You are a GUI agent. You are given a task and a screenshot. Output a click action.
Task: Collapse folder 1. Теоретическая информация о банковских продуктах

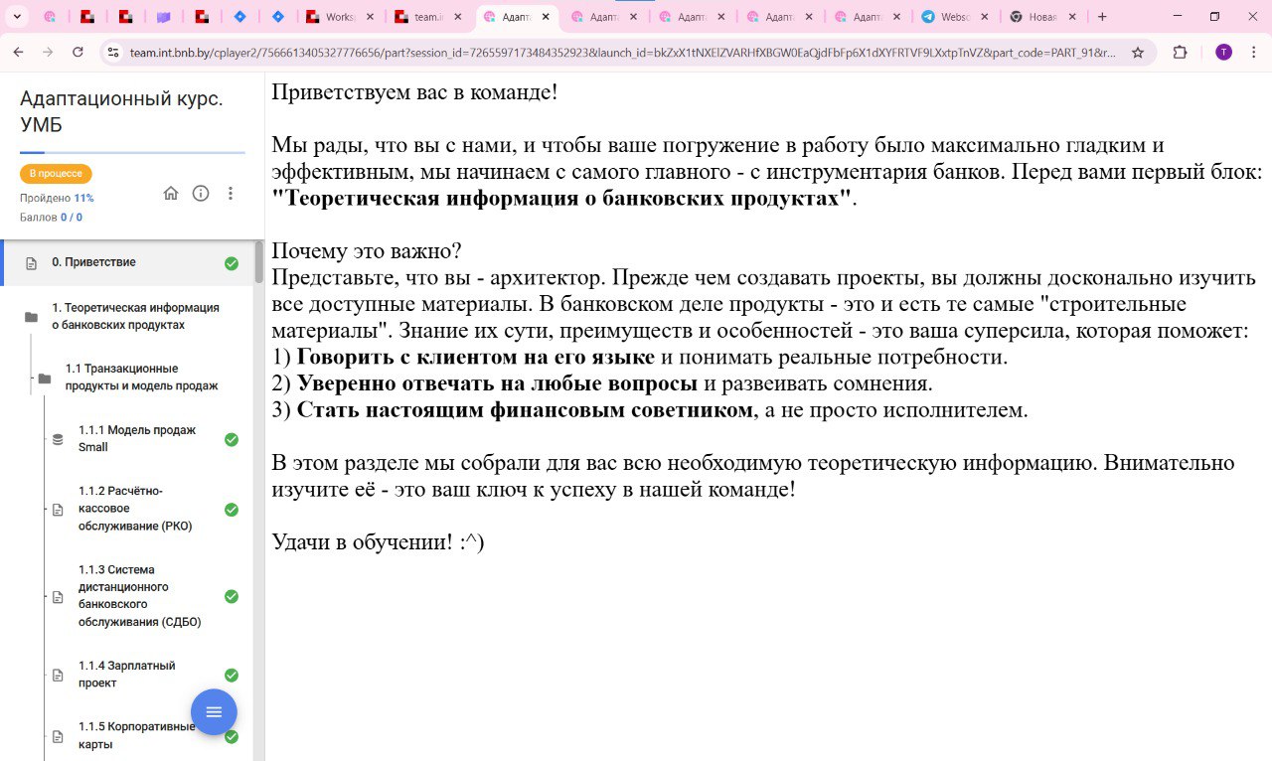[31, 317]
